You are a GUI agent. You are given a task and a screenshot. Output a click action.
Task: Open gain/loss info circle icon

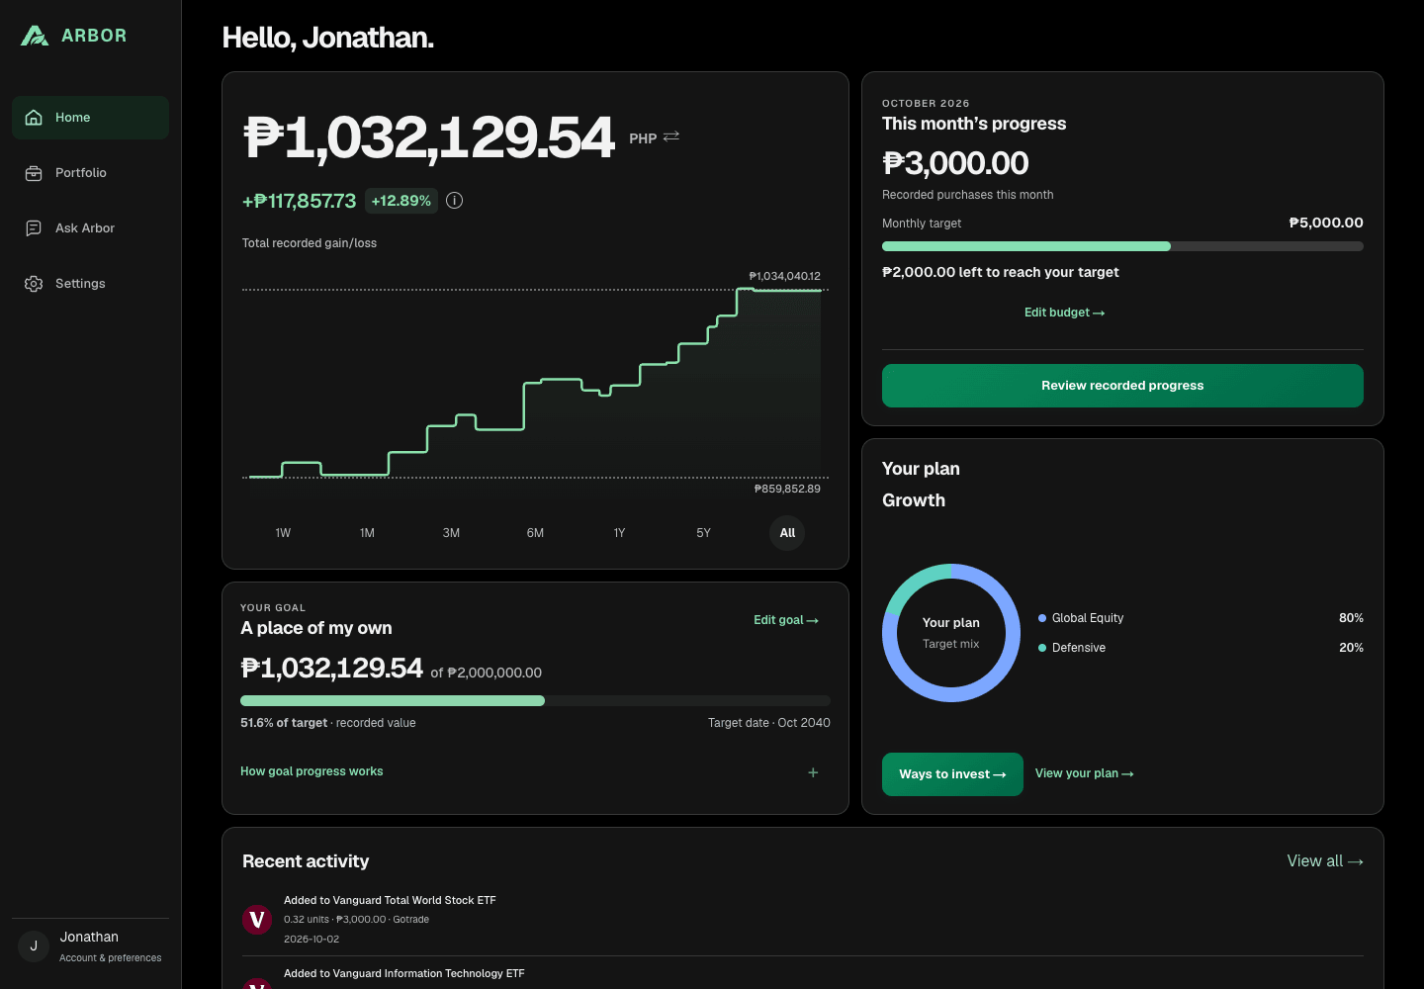click(x=454, y=201)
